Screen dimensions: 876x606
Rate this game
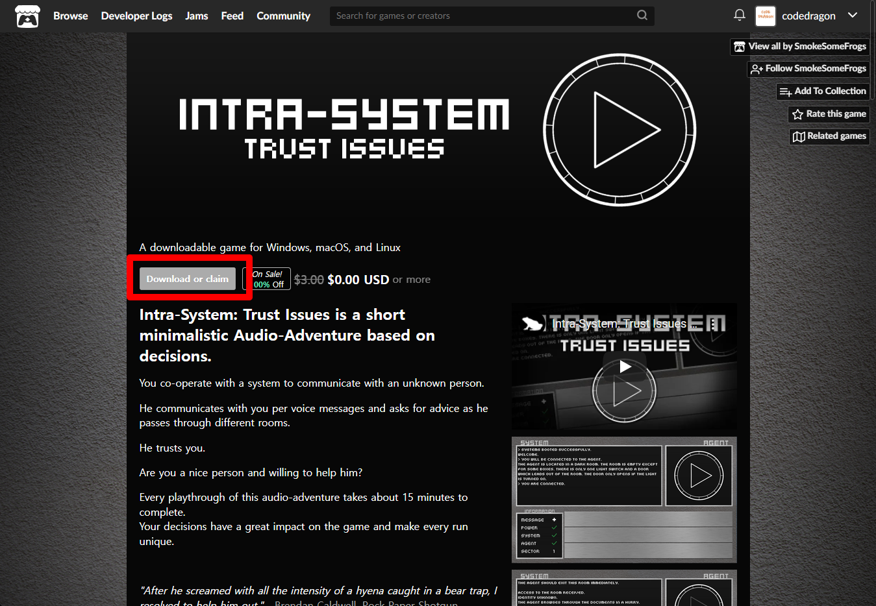pyautogui.click(x=829, y=114)
